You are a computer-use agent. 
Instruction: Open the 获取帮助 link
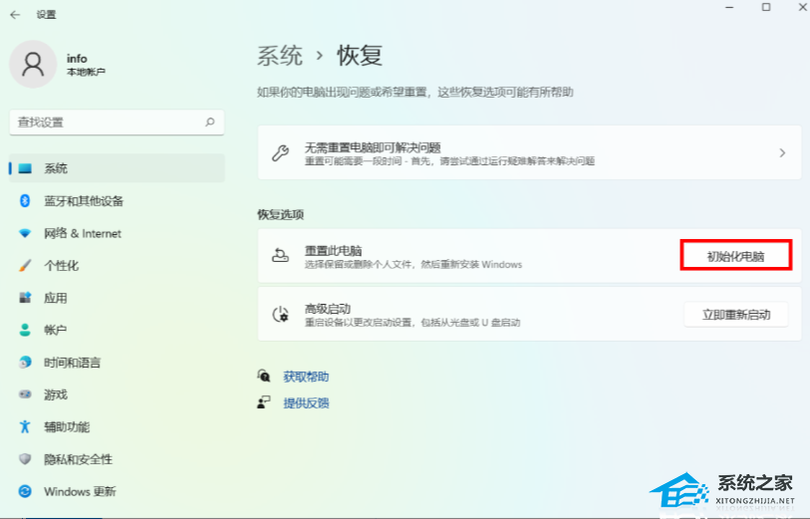pyautogui.click(x=306, y=377)
